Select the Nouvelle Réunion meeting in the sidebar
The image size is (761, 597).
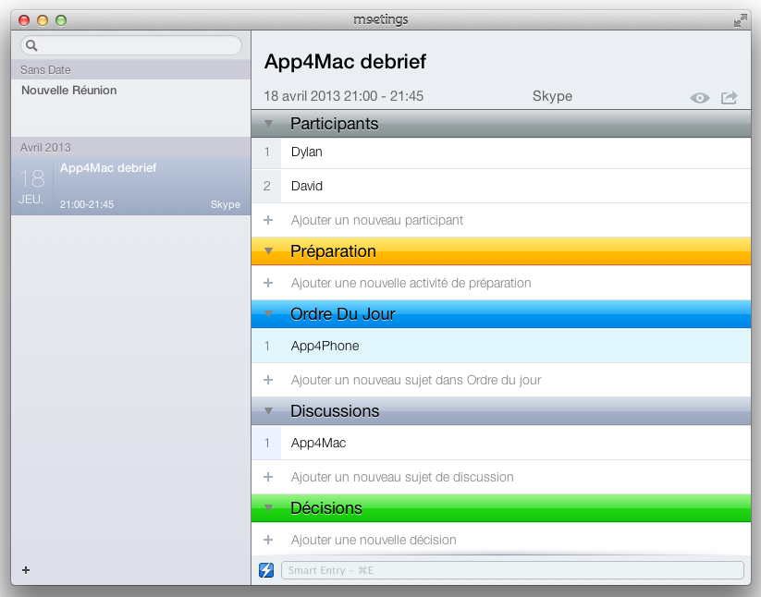(x=69, y=91)
